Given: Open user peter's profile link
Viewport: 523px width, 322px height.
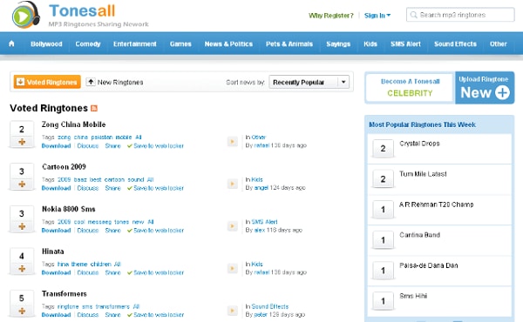Looking at the screenshot, I should pyautogui.click(x=261, y=315).
